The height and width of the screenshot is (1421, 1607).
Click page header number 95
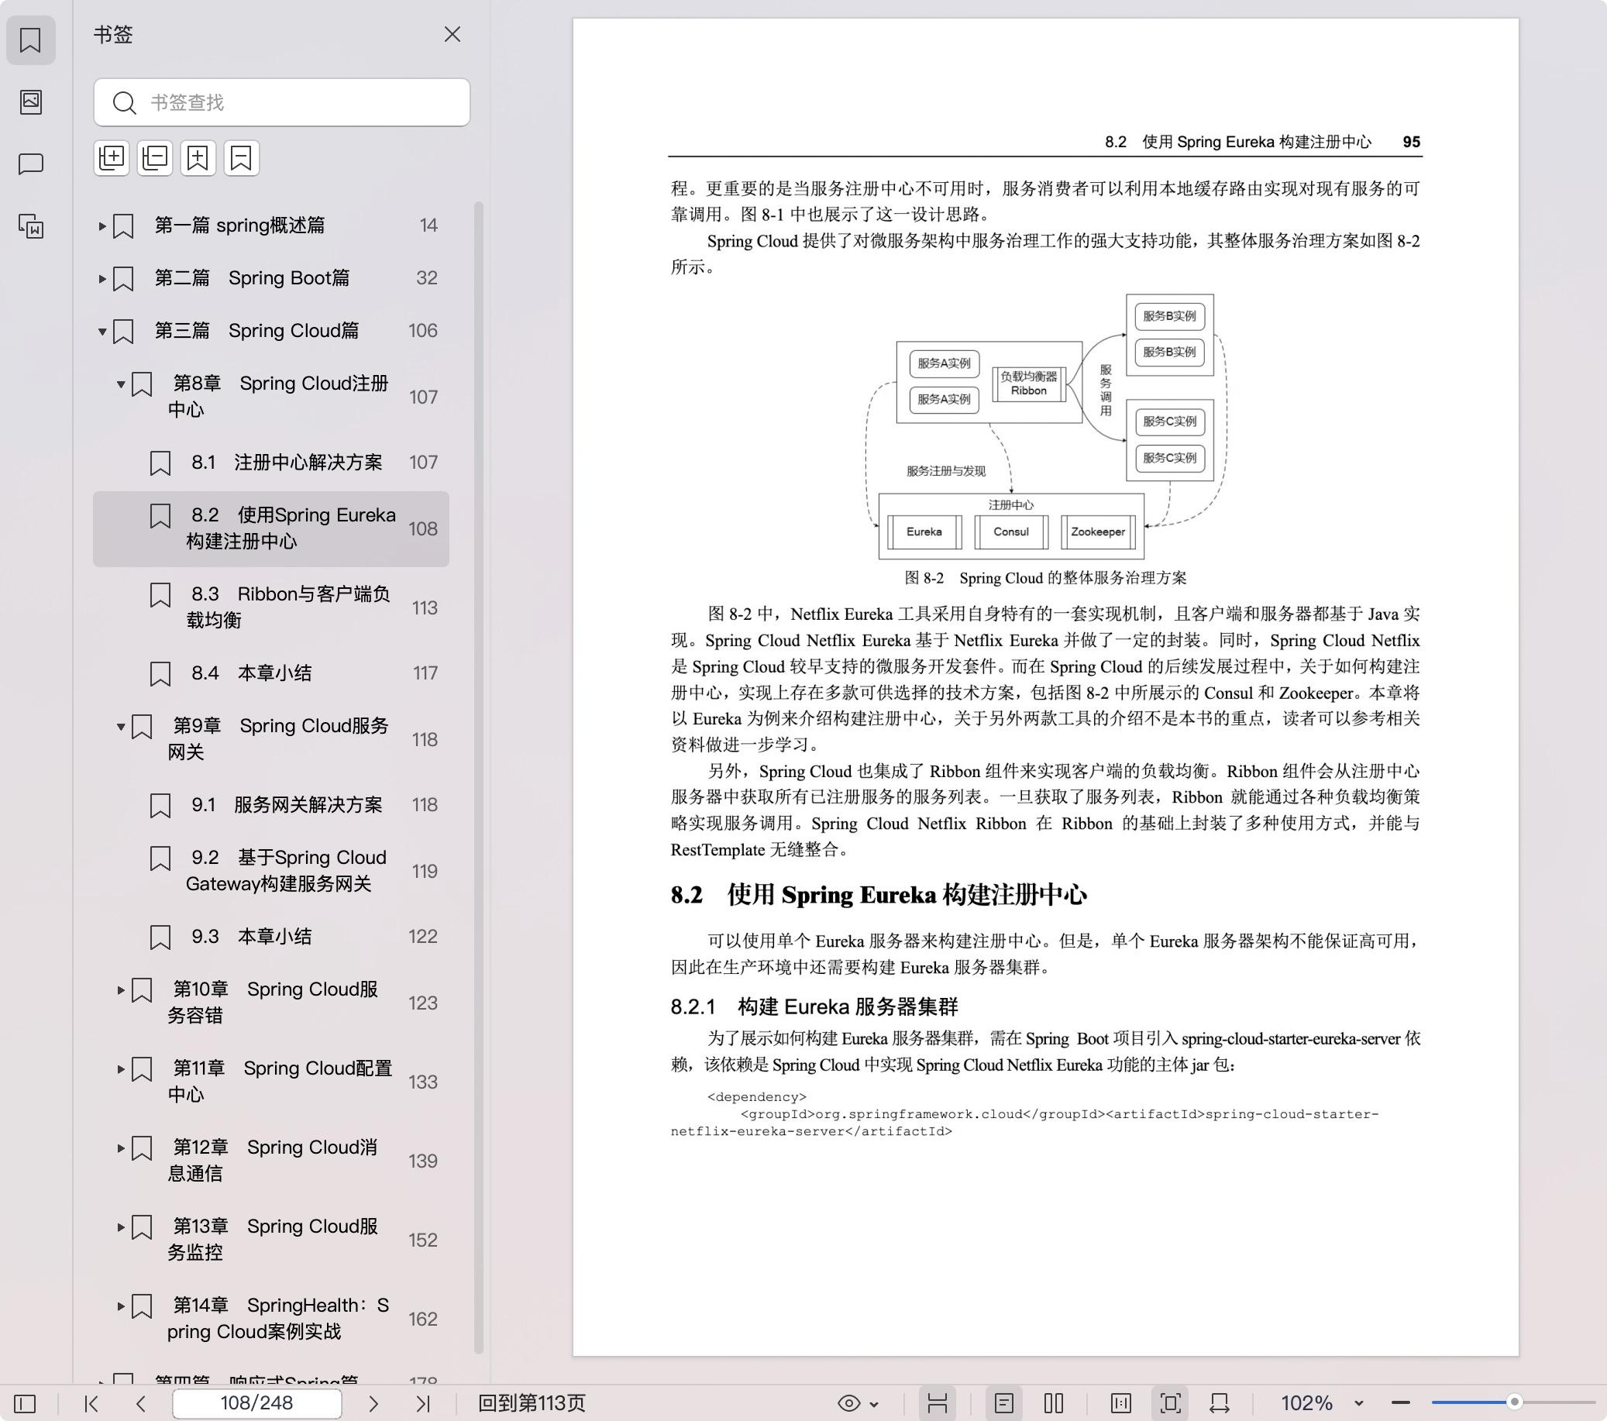1411,142
